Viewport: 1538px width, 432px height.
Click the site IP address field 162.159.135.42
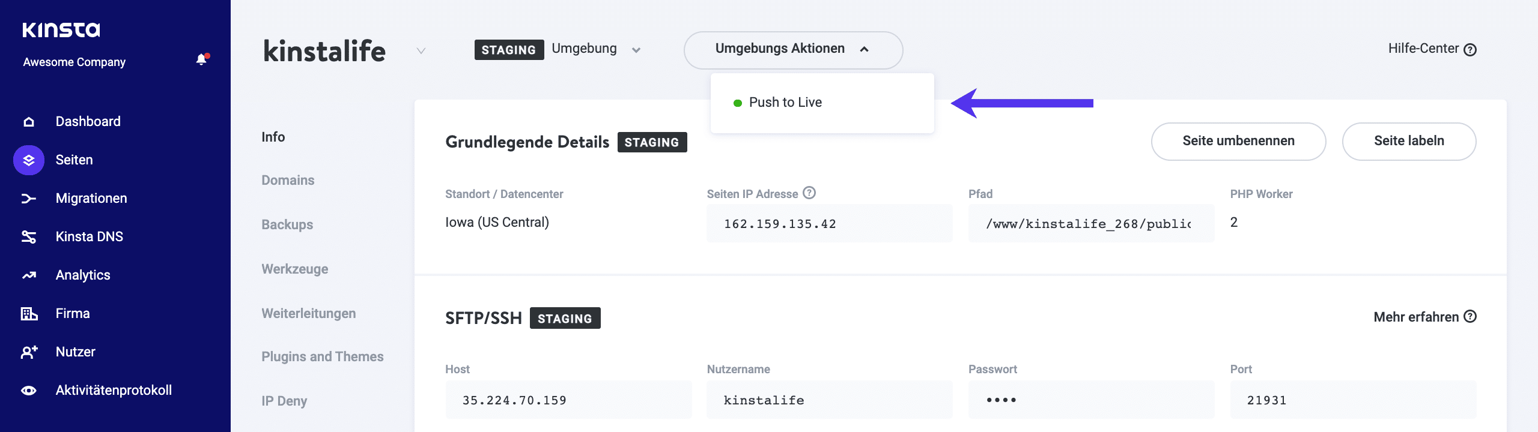point(829,223)
